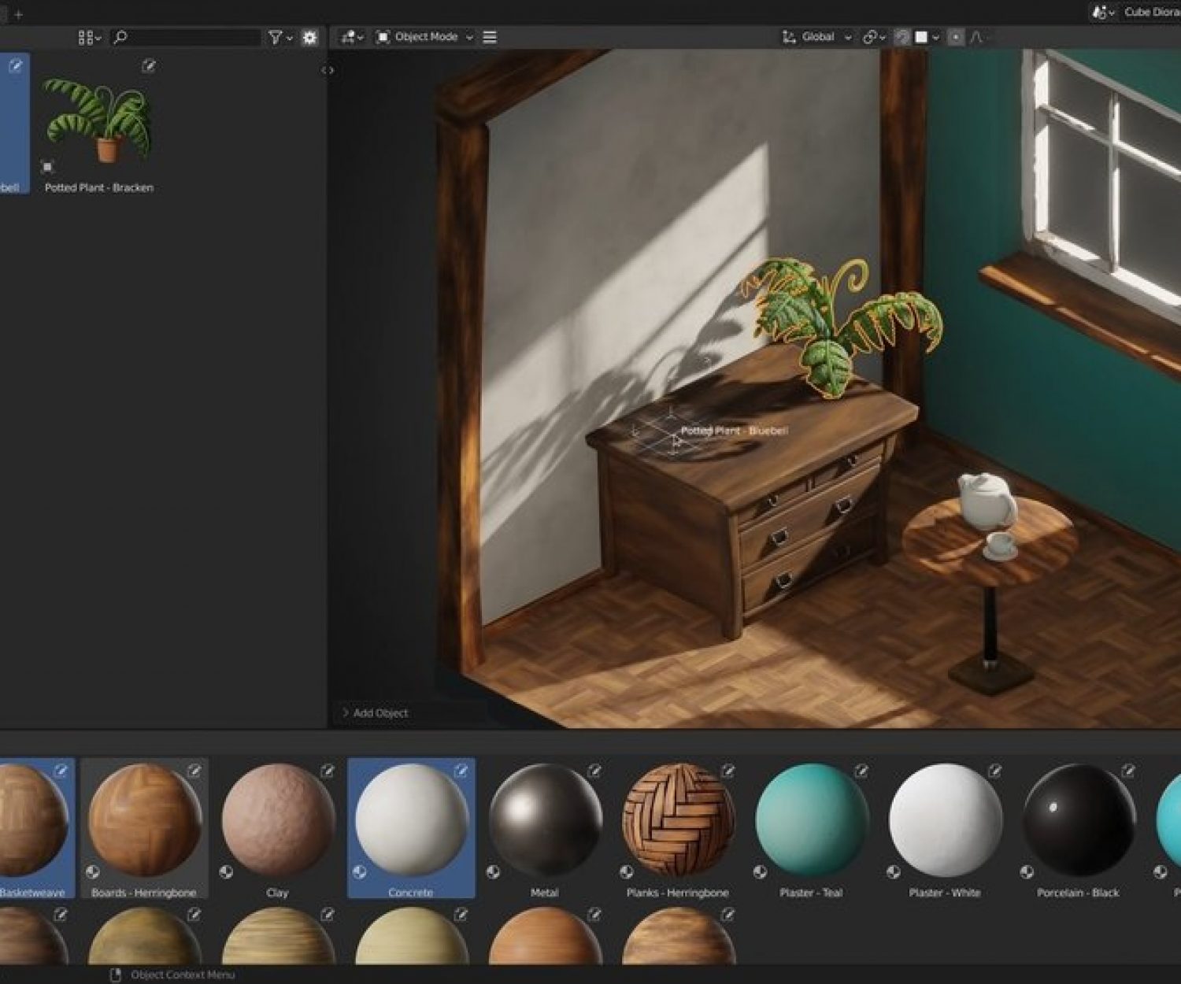Click the edit badge on Potted Plant - Bracken
1181x984 pixels.
click(x=148, y=67)
